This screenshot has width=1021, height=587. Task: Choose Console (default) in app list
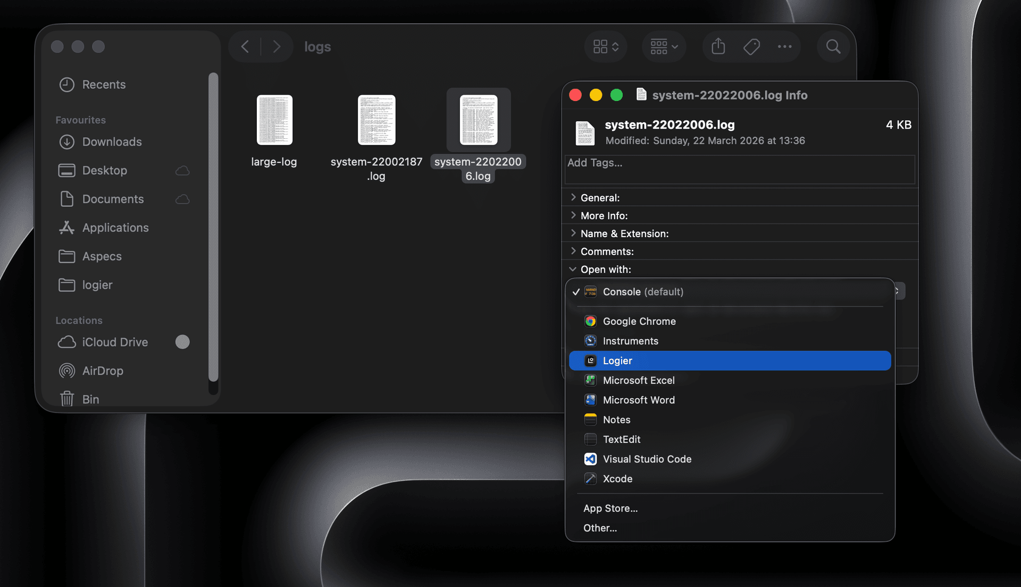coord(730,292)
